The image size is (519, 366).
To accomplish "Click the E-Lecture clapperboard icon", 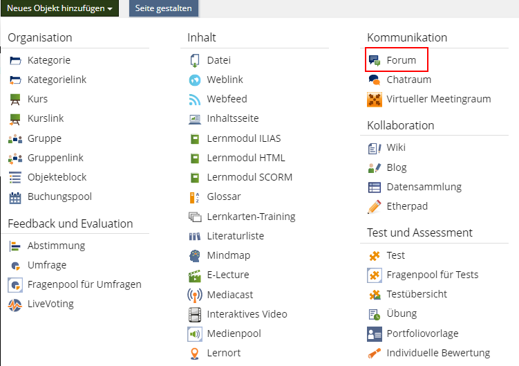I will click(194, 275).
